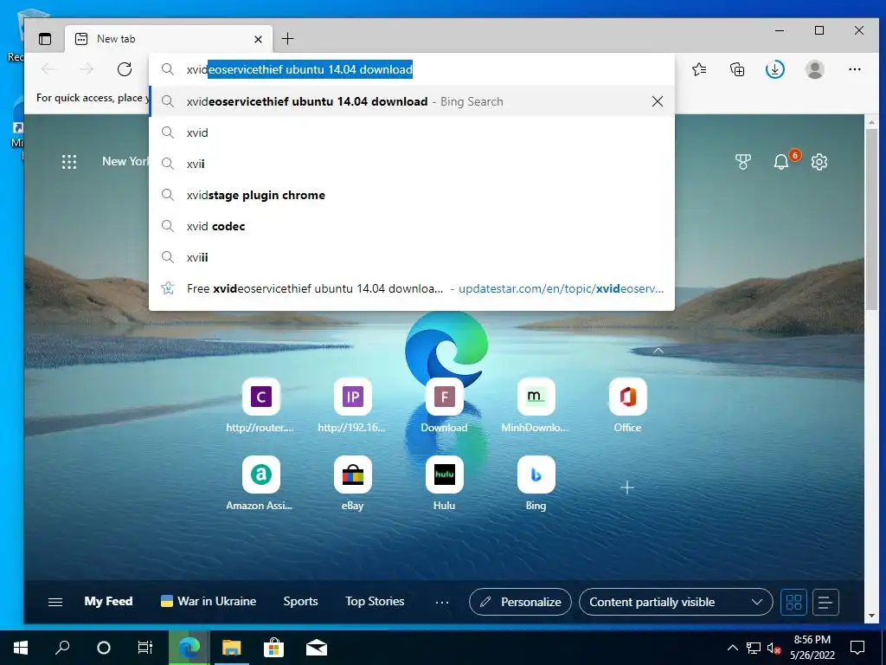The width and height of the screenshot is (886, 665).
Task: Open Microsoft Rewards trophy icon
Action: [x=743, y=162]
